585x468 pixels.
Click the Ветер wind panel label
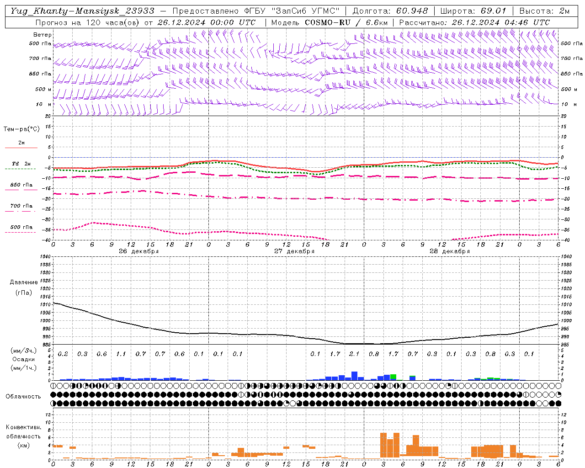pos(43,35)
